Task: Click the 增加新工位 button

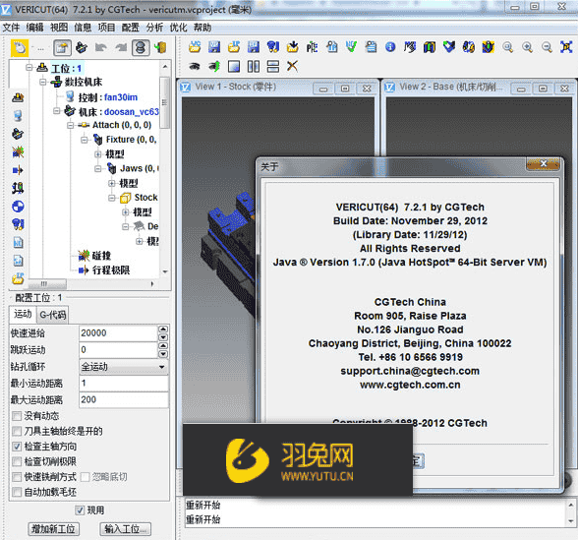Action: [54, 529]
